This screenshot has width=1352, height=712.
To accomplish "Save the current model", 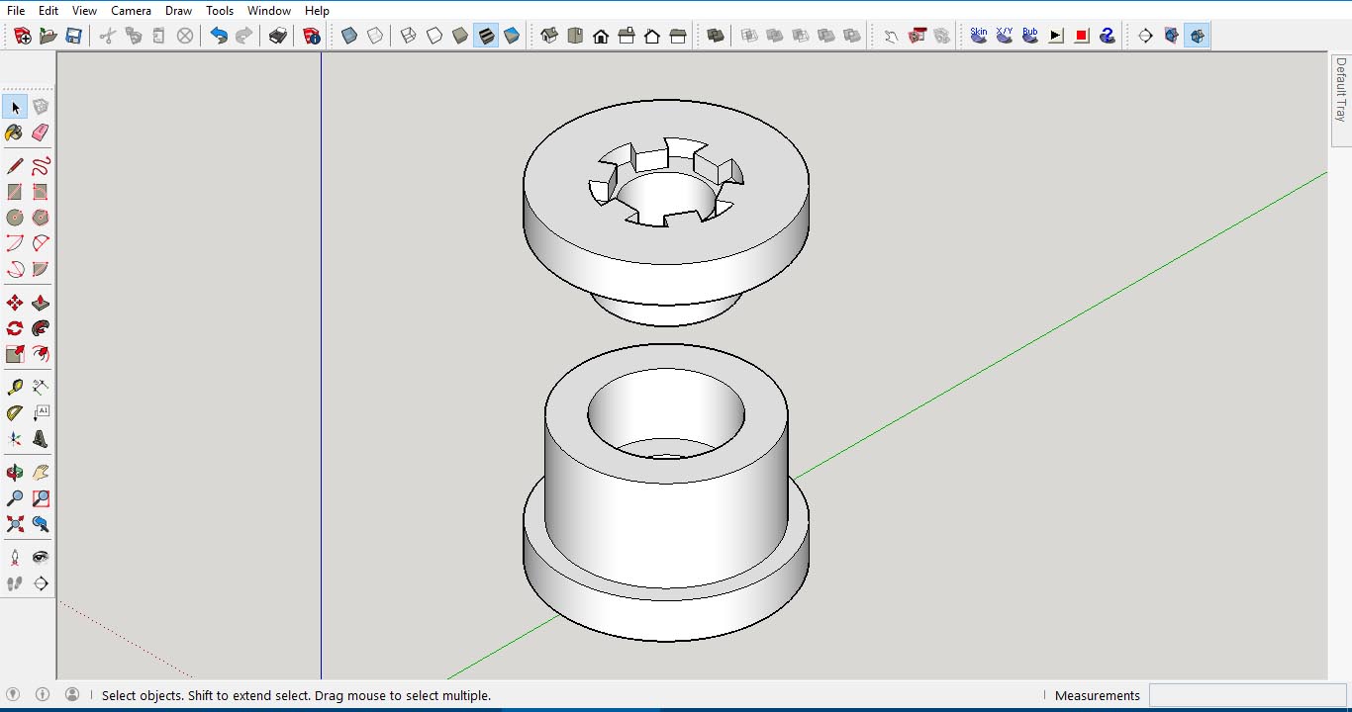I will pyautogui.click(x=73, y=35).
